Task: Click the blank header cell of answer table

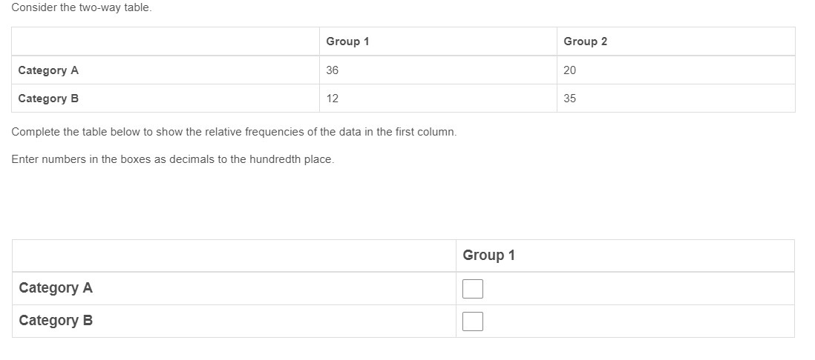Action: click(x=234, y=256)
